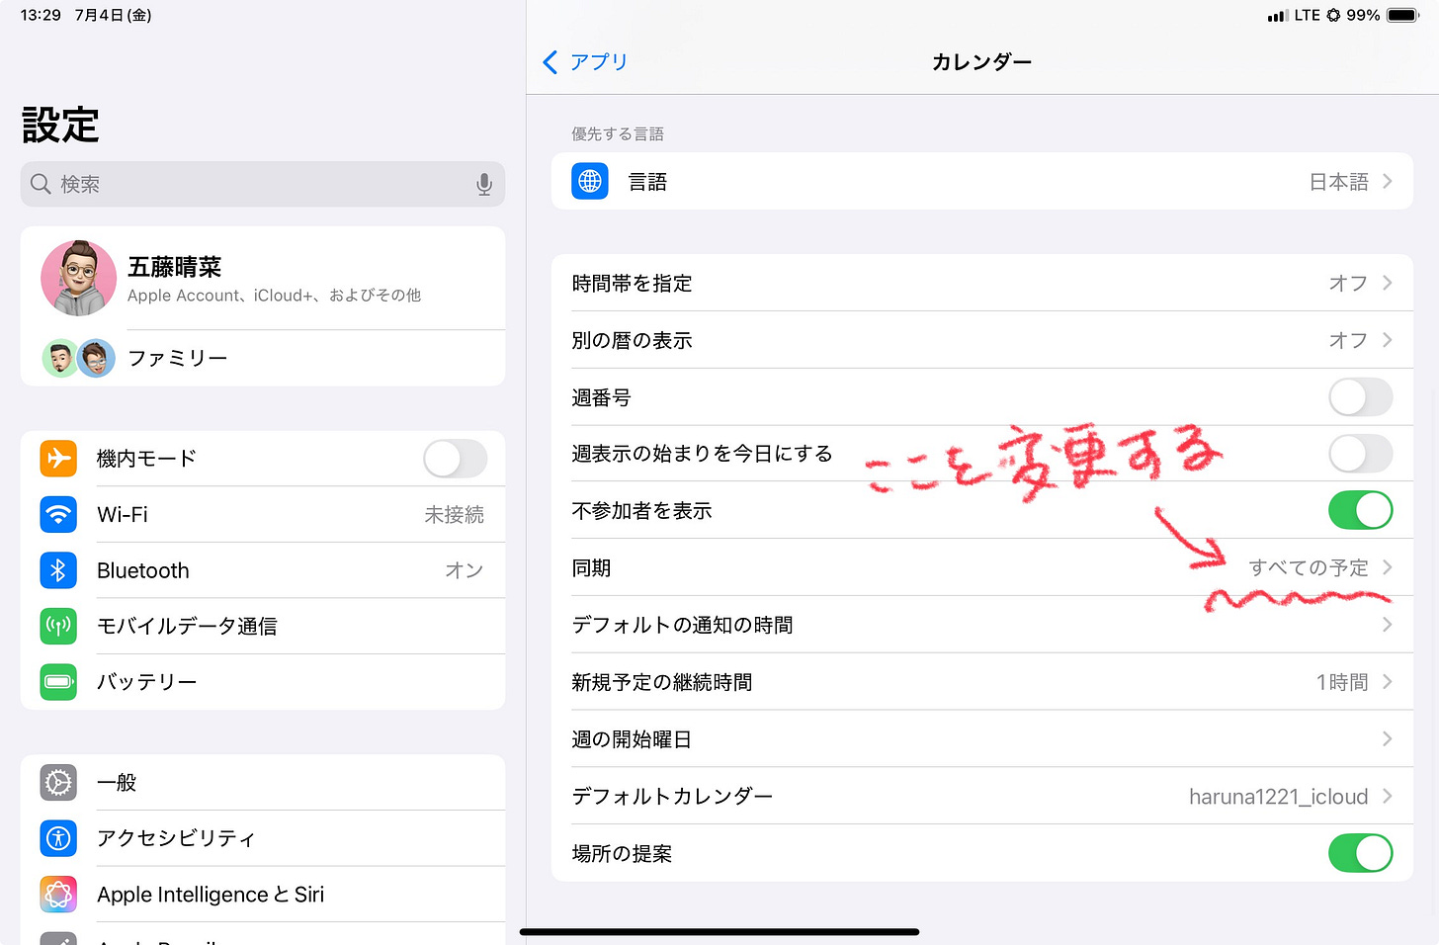The image size is (1439, 945).
Task: Tap the Apple Intelligence and Siri icon
Action: 58,895
